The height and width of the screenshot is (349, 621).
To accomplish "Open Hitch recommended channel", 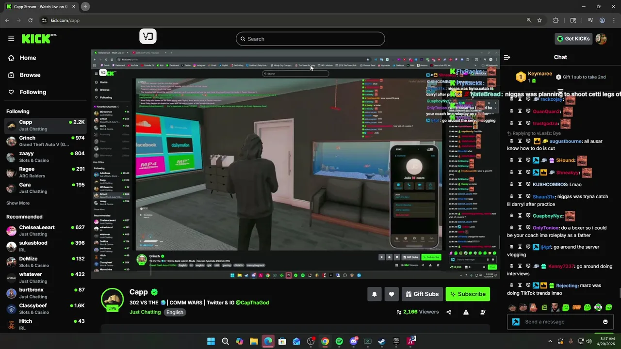I will 45,324.
